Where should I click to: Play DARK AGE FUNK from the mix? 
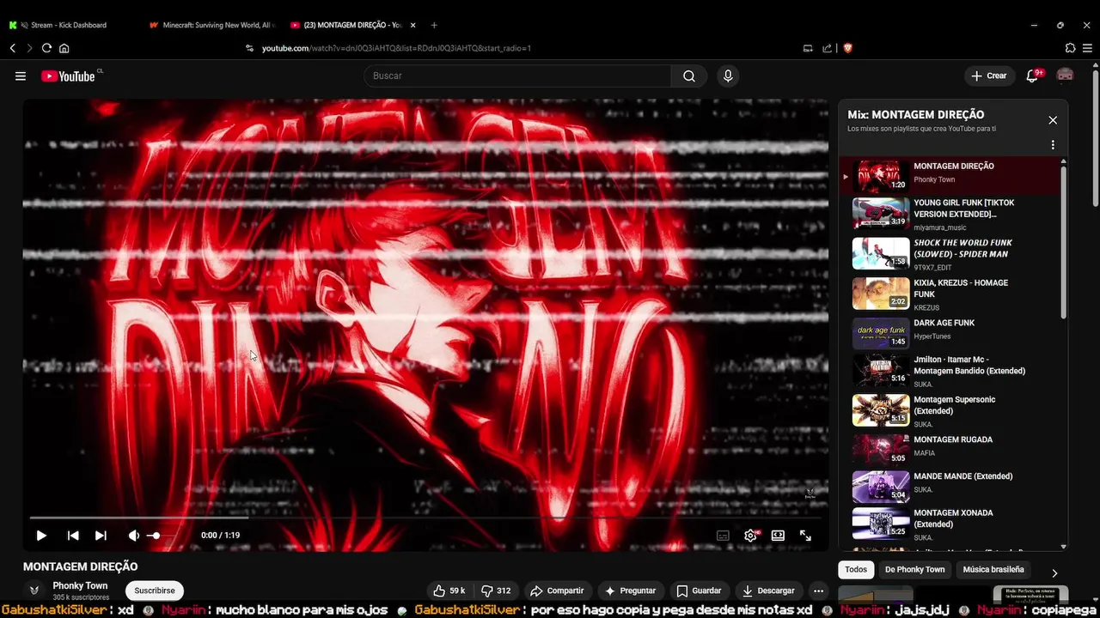tap(950, 332)
